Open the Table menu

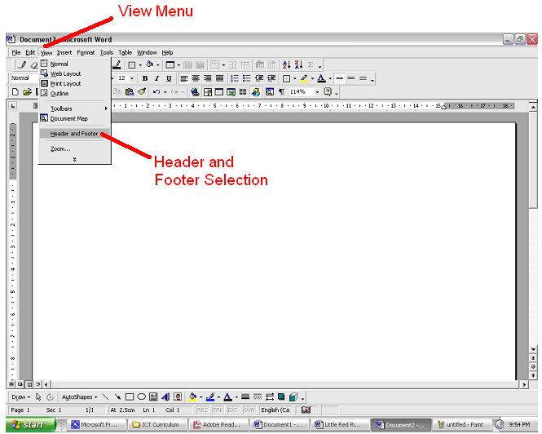(126, 52)
